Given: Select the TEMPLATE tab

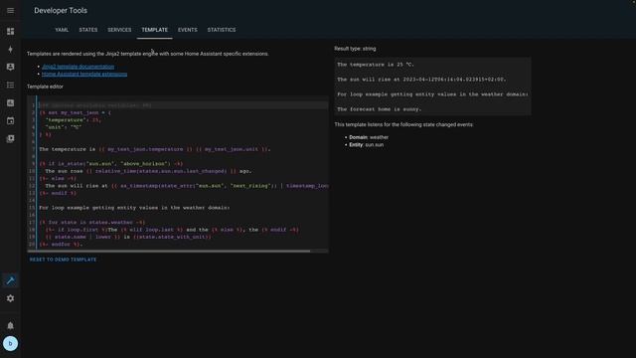Looking at the screenshot, I should tap(155, 30).
